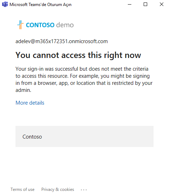Click the 'Your sign-in was successful' paragraph
The image size is (169, 193).
click(x=84, y=80)
